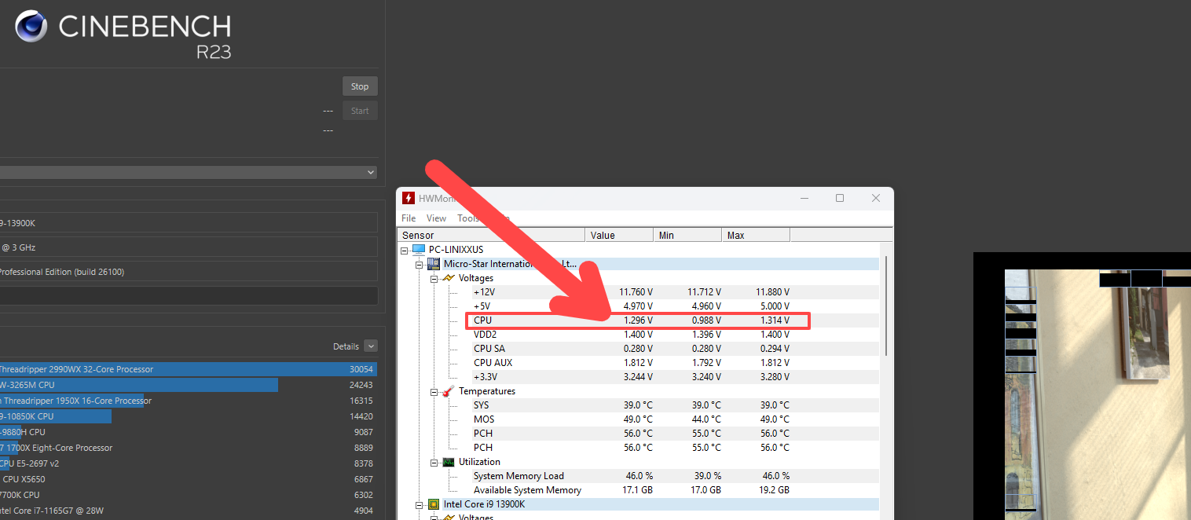The height and width of the screenshot is (520, 1191).
Task: Click the Min column header
Action: point(687,235)
